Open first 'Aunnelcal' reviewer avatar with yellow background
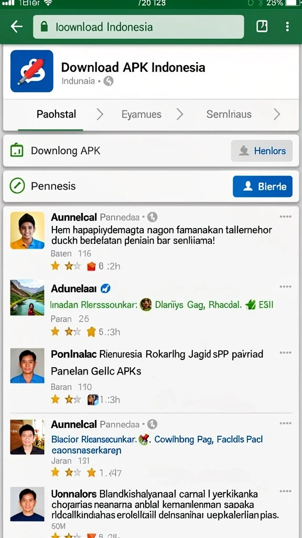This screenshot has height=538, width=302. tap(27, 230)
